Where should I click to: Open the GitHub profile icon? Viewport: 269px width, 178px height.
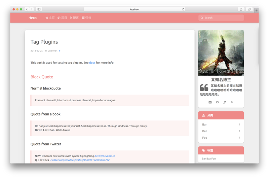(x=217, y=102)
